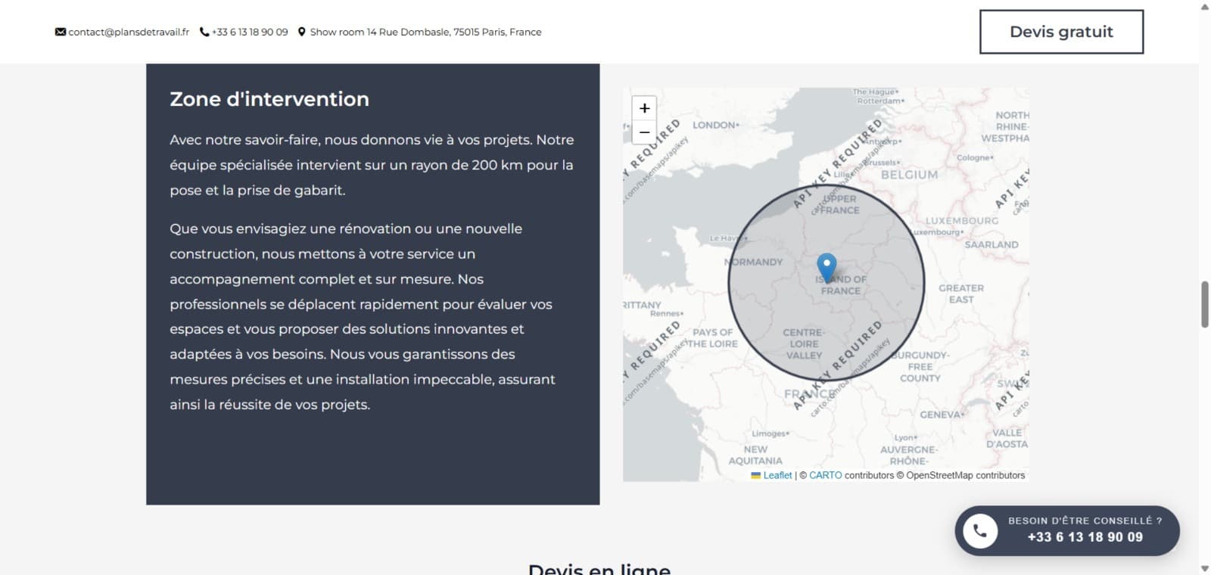Click the Rennes city label on the map
The width and height of the screenshot is (1211, 575).
click(x=667, y=313)
